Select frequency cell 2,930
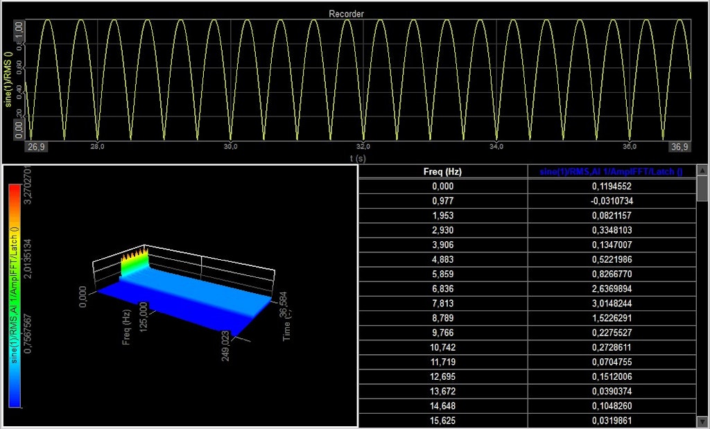Screen dimensions: 710x429 pos(443,230)
